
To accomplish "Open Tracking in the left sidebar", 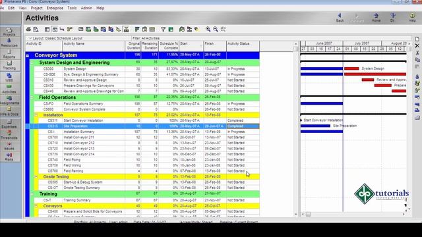I will pos(9,65).
